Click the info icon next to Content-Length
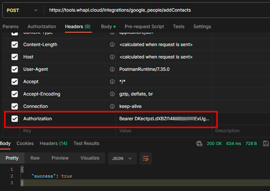The height and width of the screenshot is (191, 270). 112,45
